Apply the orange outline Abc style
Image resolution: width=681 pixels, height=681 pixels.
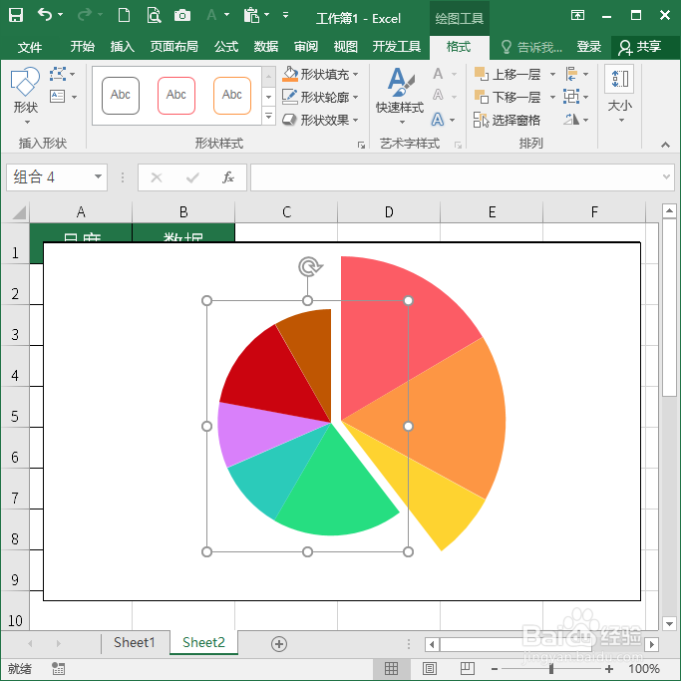232,96
